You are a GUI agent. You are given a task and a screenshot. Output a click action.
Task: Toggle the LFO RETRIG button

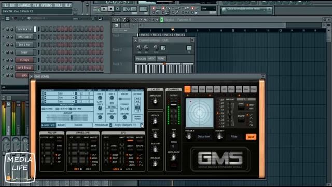coord(130,140)
